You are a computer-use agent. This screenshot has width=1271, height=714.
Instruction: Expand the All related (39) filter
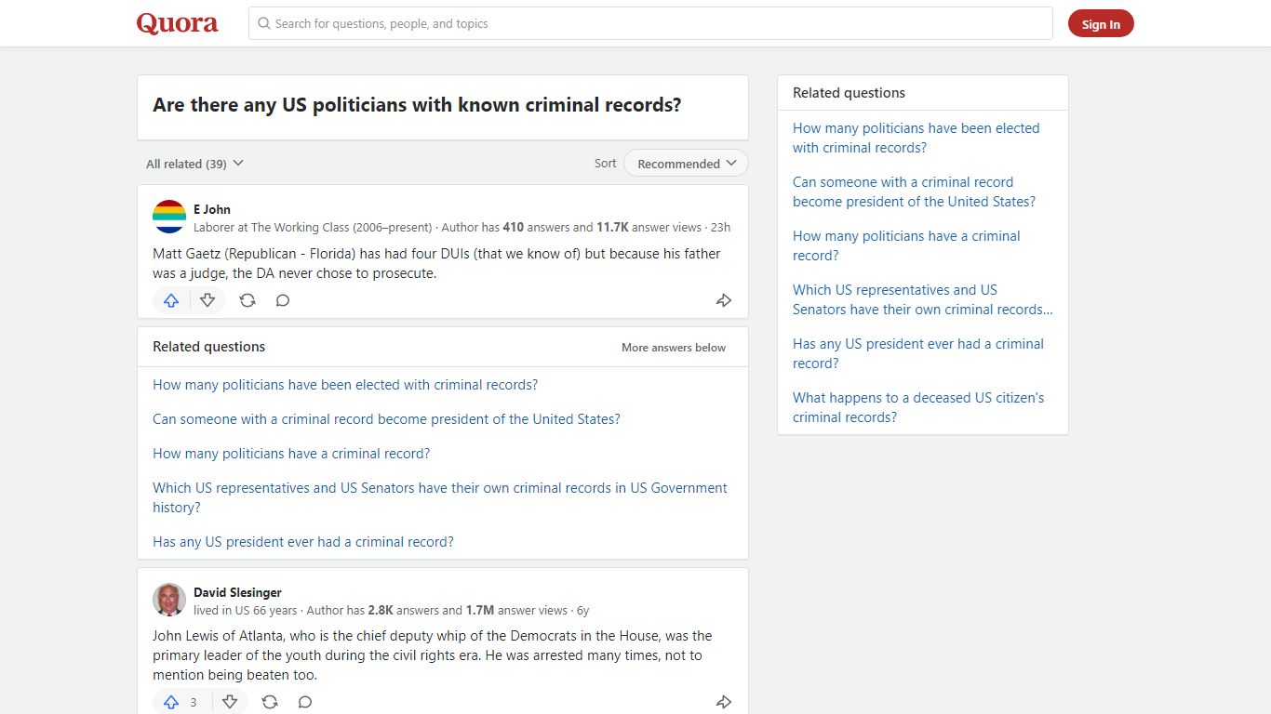[x=194, y=164]
